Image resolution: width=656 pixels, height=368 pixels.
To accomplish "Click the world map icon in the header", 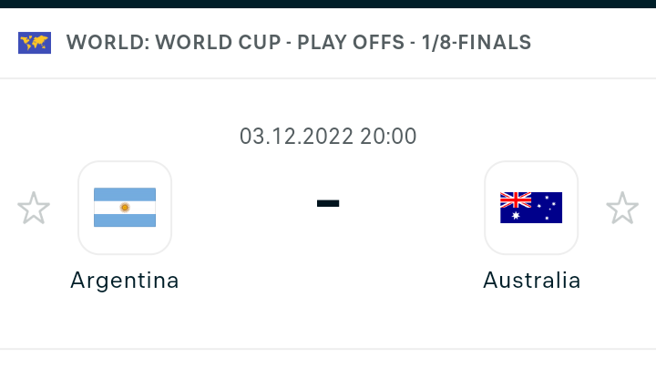I will (35, 43).
